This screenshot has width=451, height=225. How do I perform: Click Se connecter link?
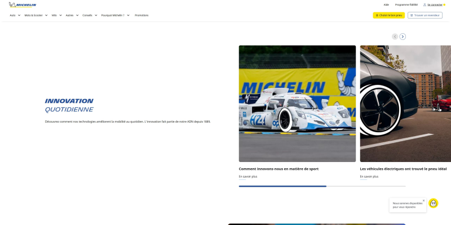435,4
